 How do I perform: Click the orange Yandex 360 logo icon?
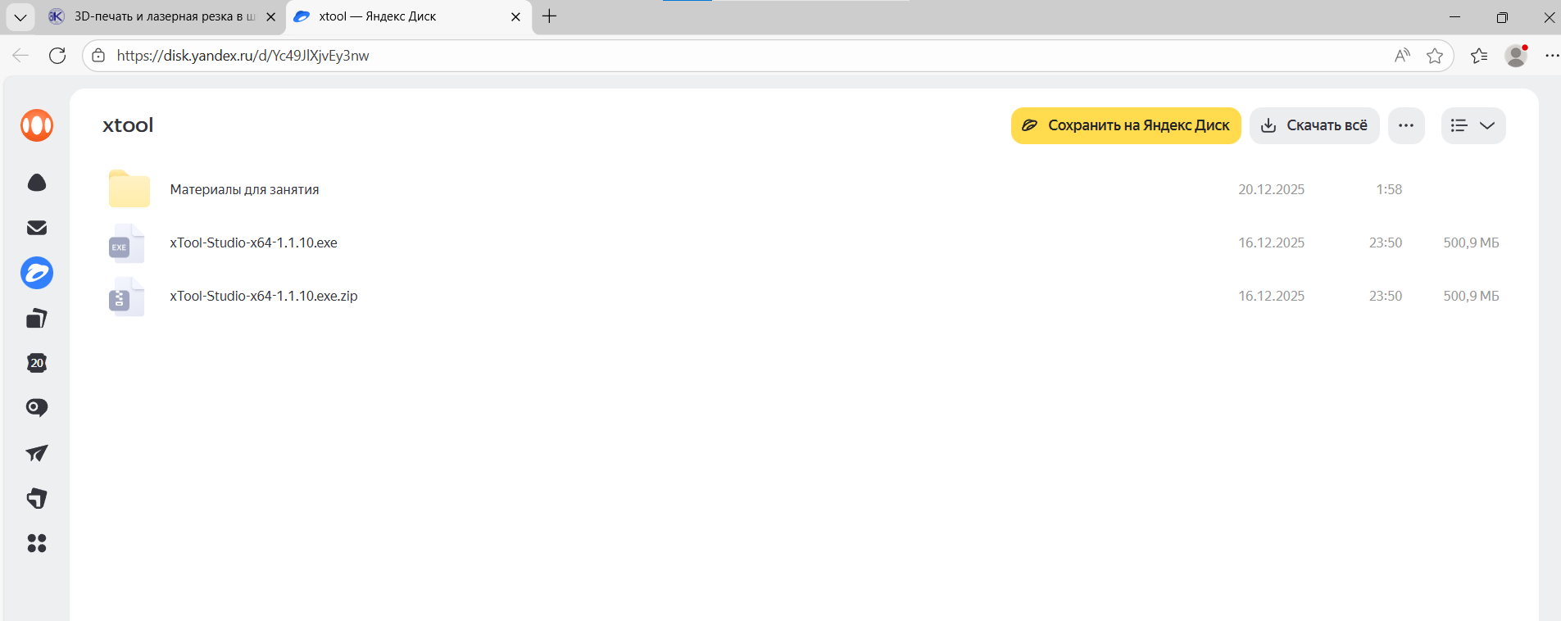[x=37, y=125]
